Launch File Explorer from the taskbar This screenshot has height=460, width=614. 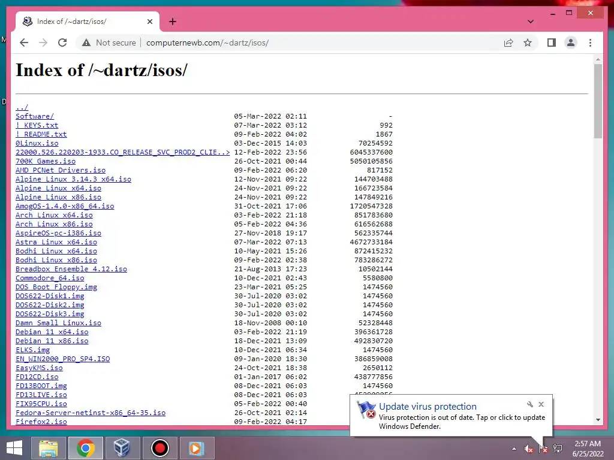point(48,448)
